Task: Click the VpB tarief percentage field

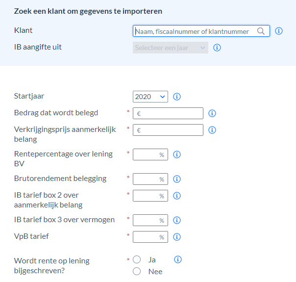Action: click(150, 237)
